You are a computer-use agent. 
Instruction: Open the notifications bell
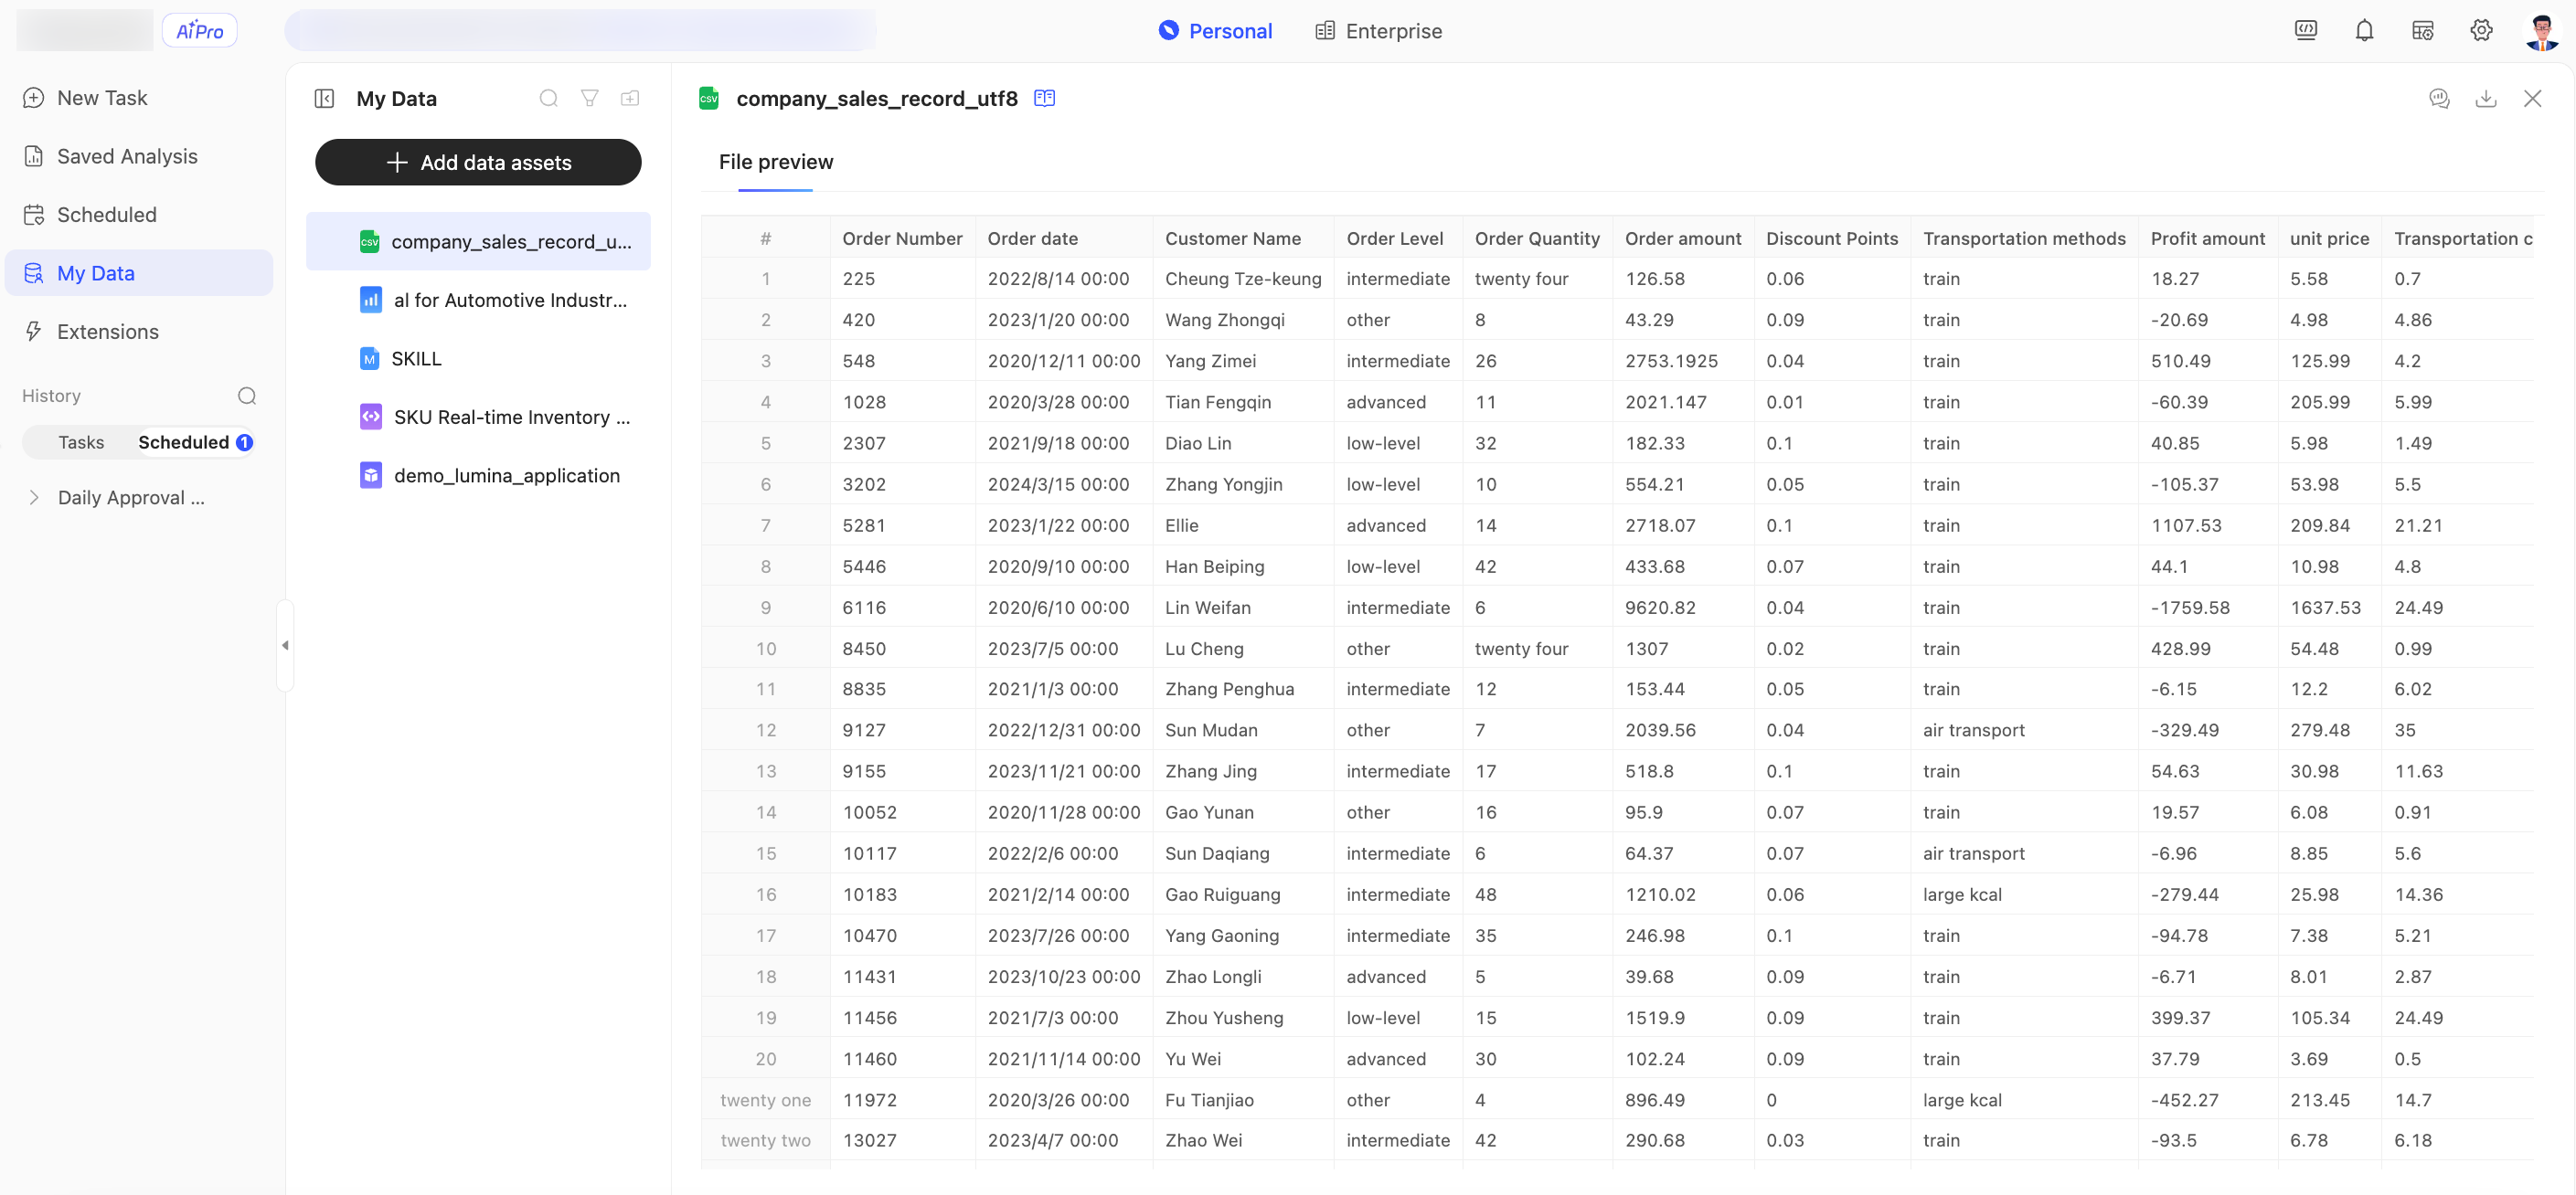pyautogui.click(x=2364, y=30)
